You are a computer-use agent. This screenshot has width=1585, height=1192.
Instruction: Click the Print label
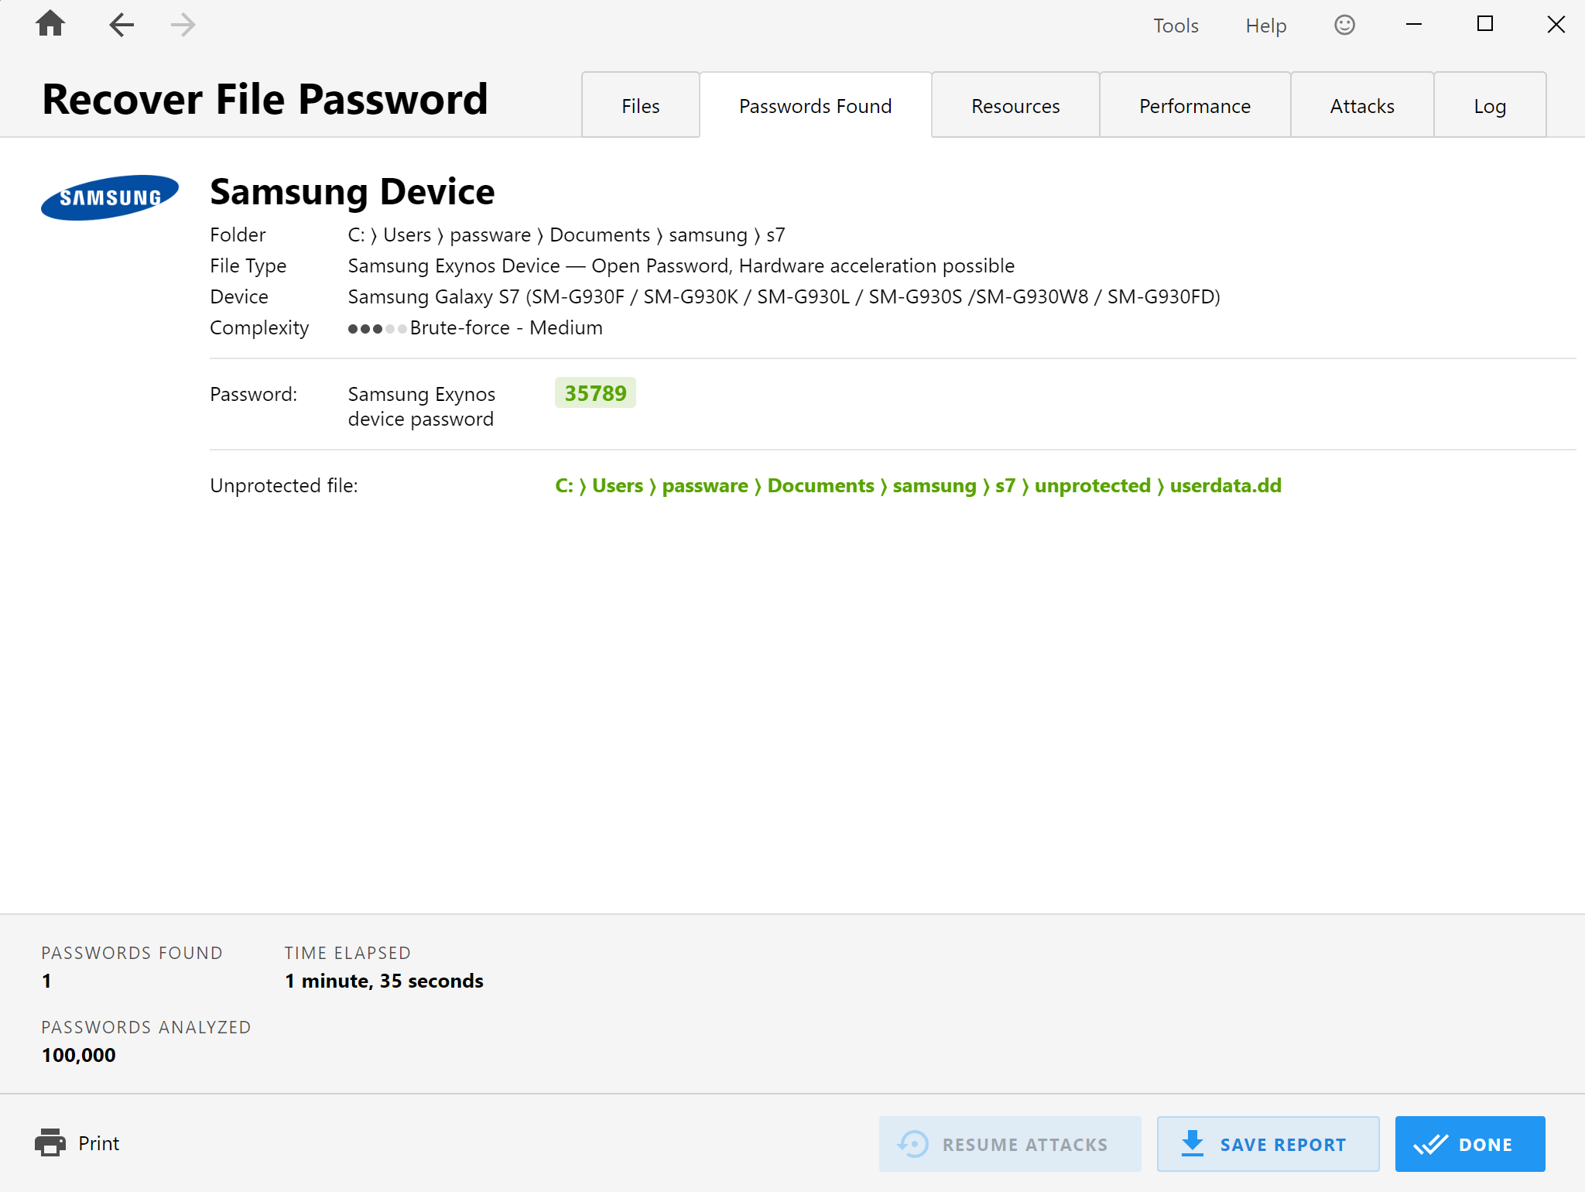98,1143
